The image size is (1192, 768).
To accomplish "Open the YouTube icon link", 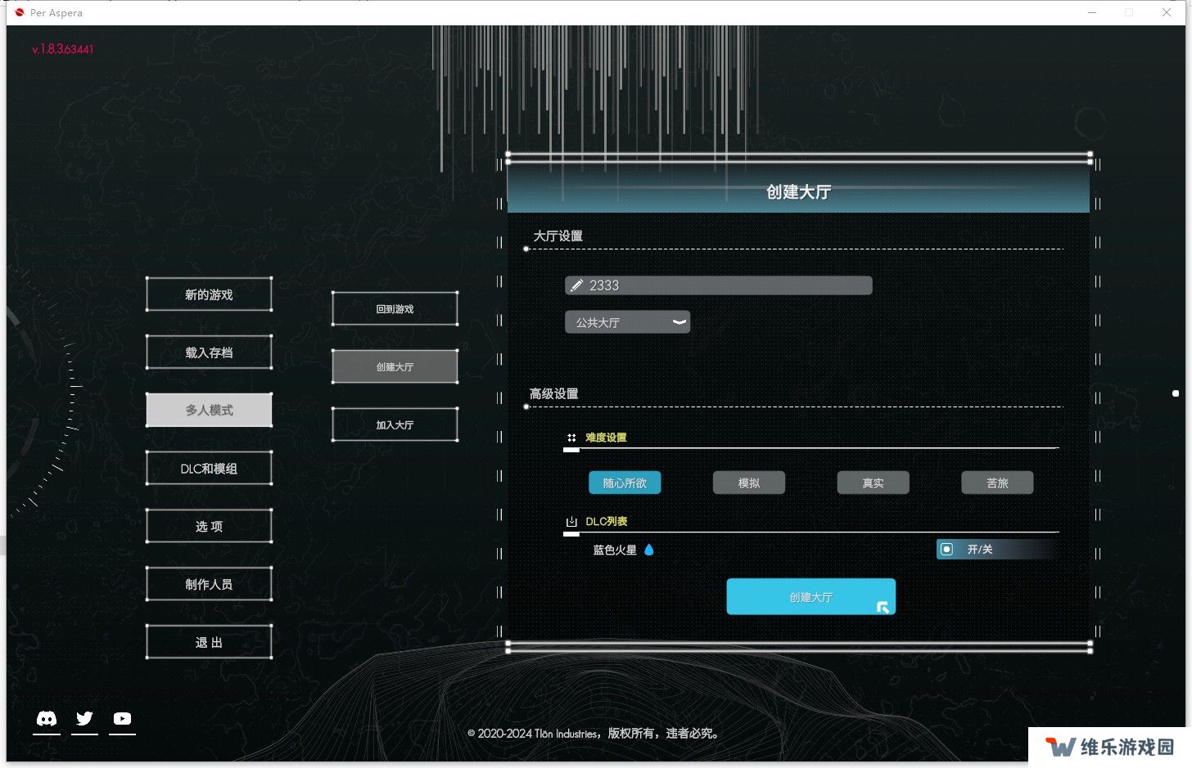I will [122, 718].
